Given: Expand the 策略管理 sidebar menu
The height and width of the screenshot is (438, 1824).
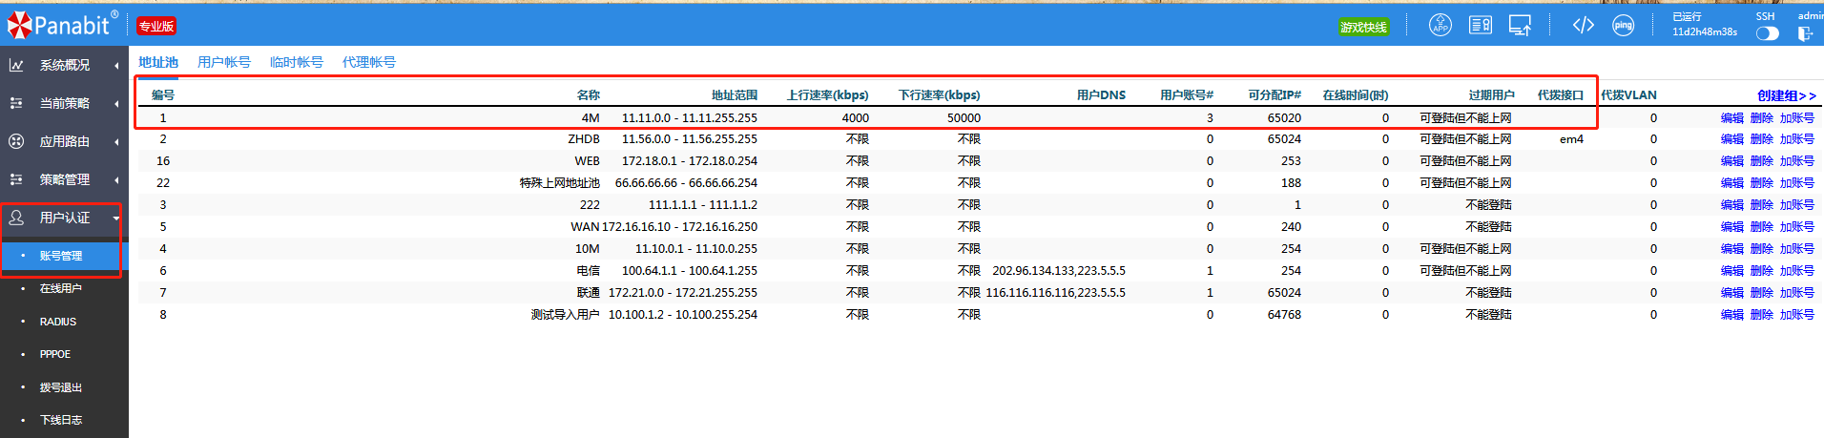Looking at the screenshot, I should click(64, 179).
